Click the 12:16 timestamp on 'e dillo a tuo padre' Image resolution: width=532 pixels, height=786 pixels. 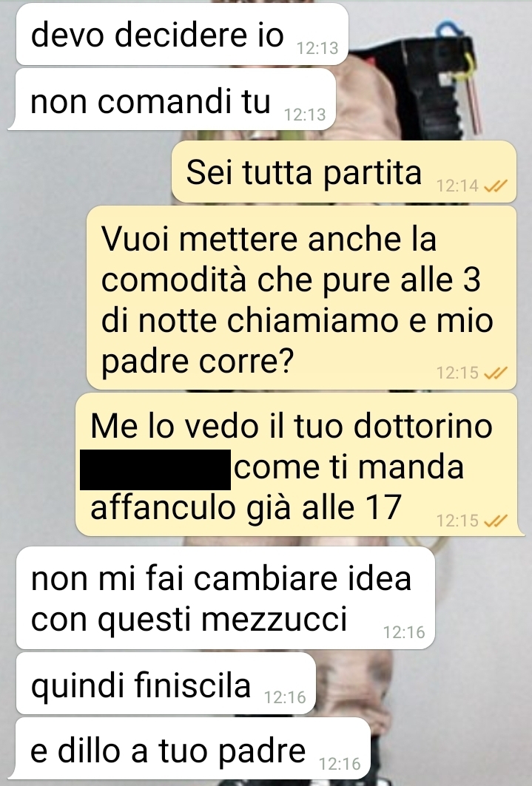click(340, 763)
